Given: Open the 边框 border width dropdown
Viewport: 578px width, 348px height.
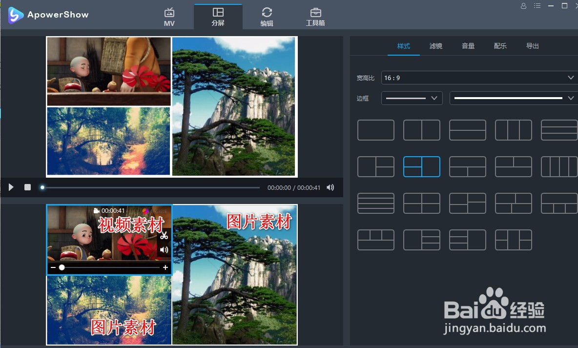Looking at the screenshot, I should [x=412, y=98].
